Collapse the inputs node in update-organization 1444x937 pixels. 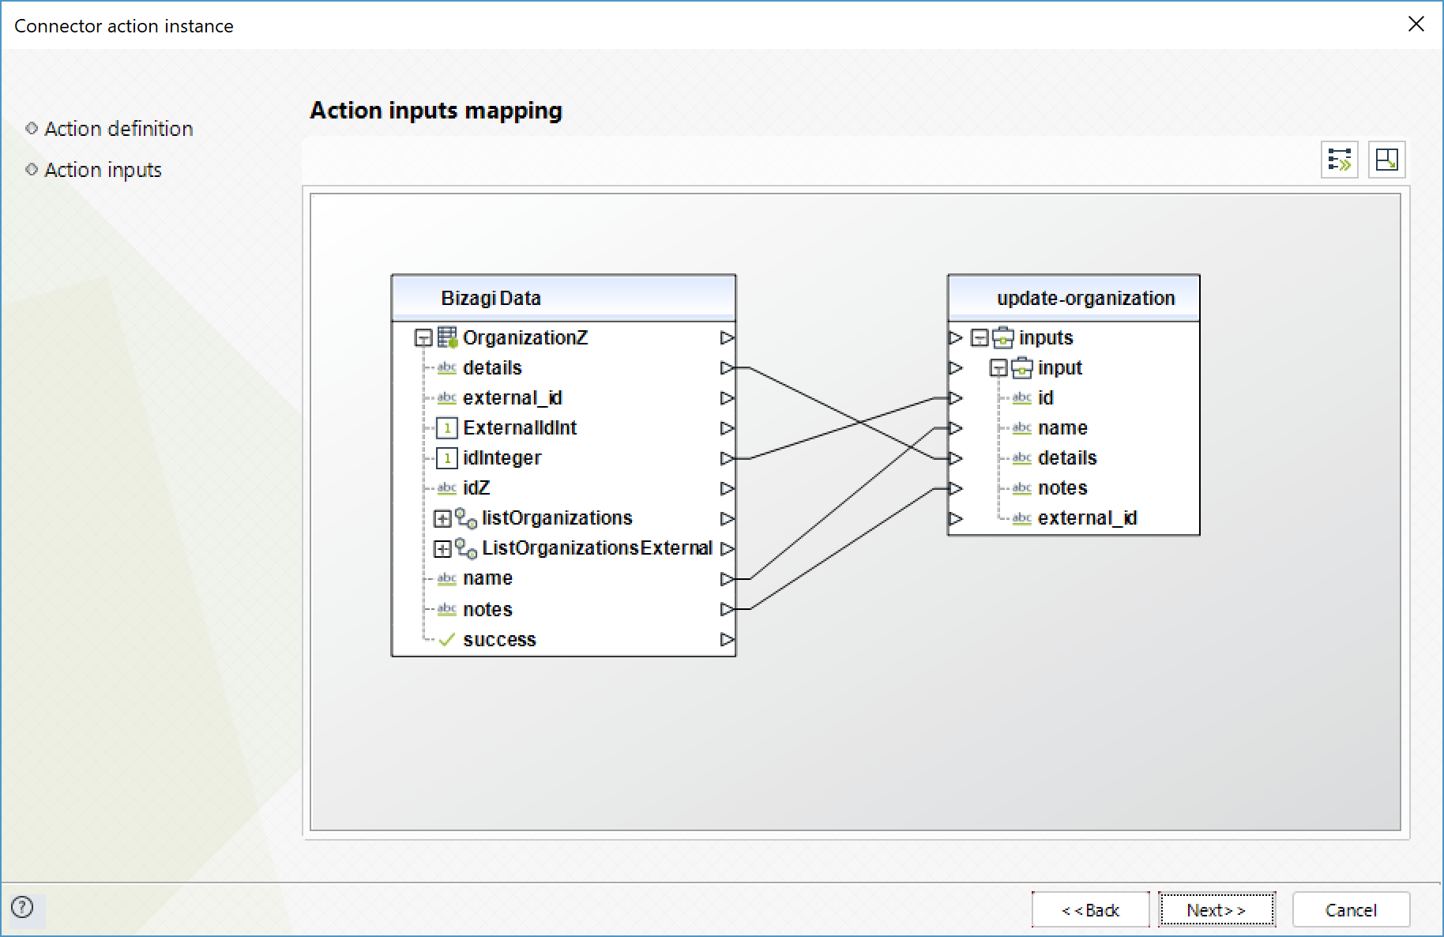980,338
